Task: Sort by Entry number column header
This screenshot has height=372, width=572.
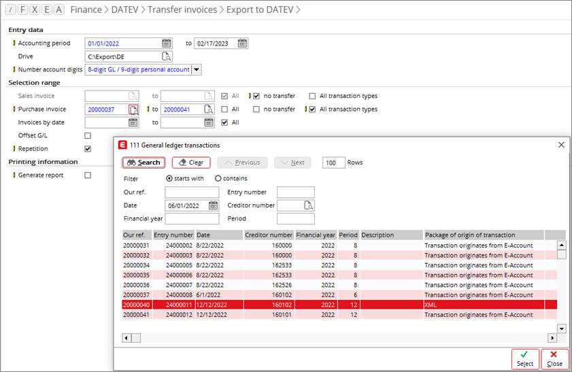Action: (173, 235)
